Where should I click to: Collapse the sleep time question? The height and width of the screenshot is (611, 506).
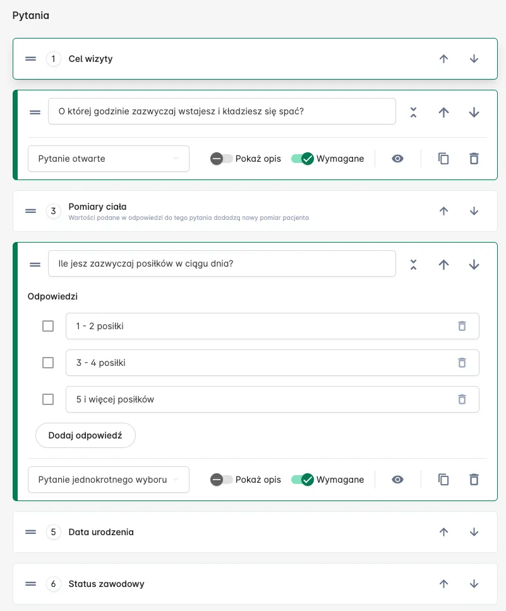[413, 112]
